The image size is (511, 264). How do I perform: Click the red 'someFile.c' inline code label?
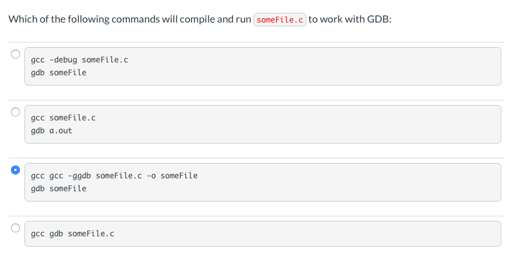coord(280,19)
